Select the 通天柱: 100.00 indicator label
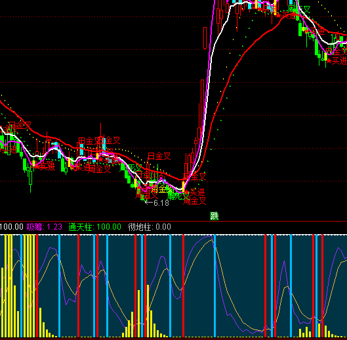The height and width of the screenshot is (340, 347). [94, 227]
